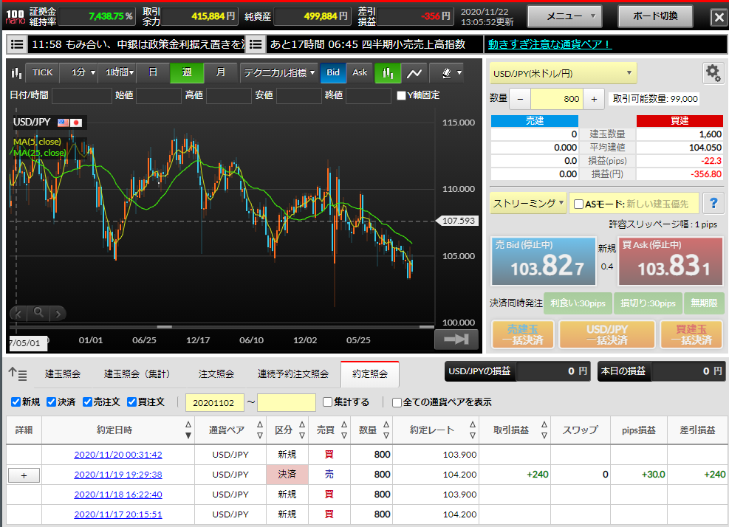Open the メニュー dropdown
This screenshot has width=729, height=527.
[x=564, y=16]
